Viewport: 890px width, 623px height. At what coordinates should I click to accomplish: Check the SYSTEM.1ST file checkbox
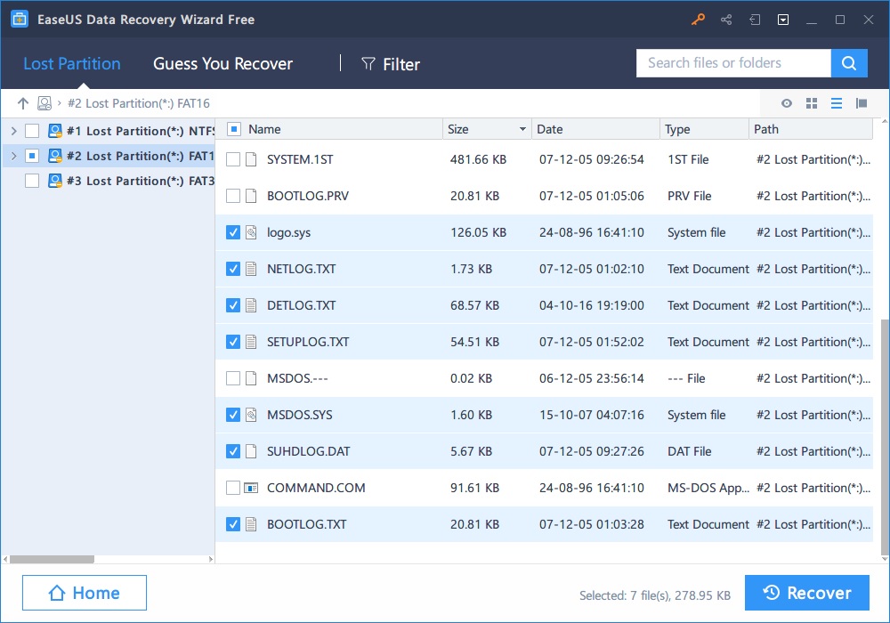[232, 159]
